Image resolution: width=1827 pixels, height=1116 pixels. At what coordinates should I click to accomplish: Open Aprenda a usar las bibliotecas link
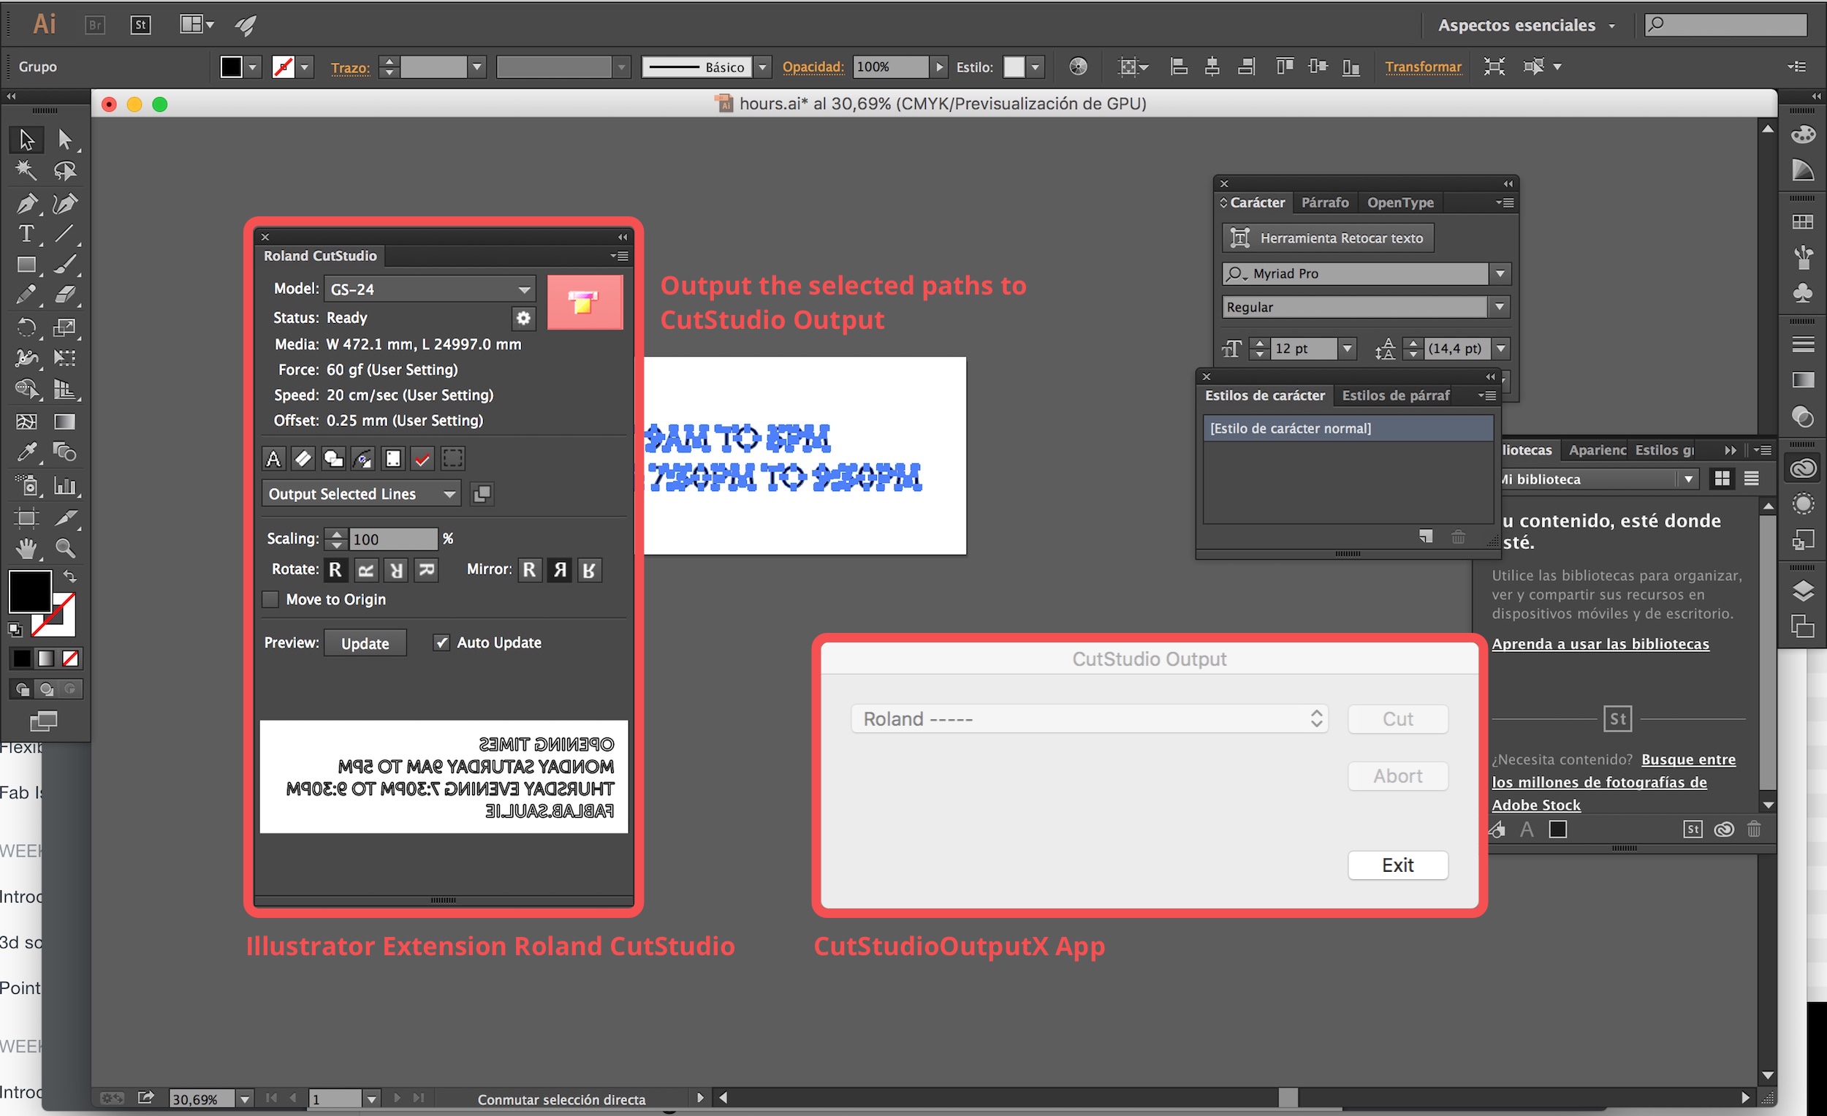coord(1600,644)
